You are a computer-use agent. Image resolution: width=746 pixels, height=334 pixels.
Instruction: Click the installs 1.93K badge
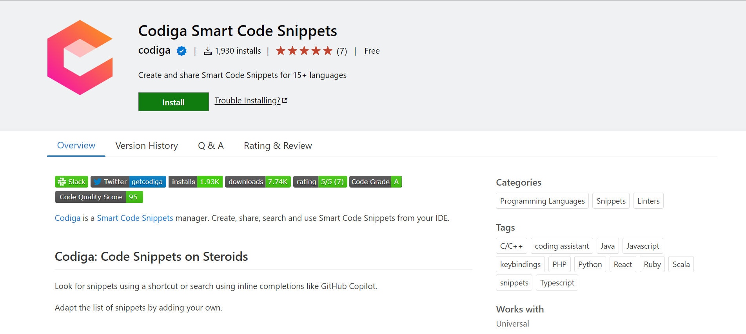196,182
